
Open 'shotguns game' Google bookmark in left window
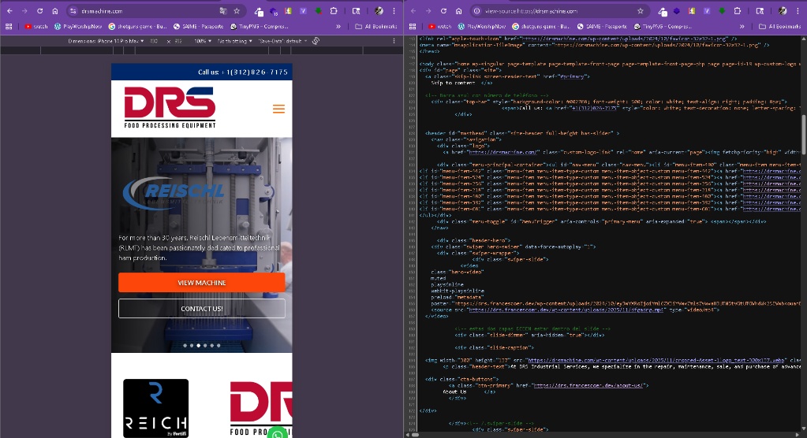click(138, 26)
